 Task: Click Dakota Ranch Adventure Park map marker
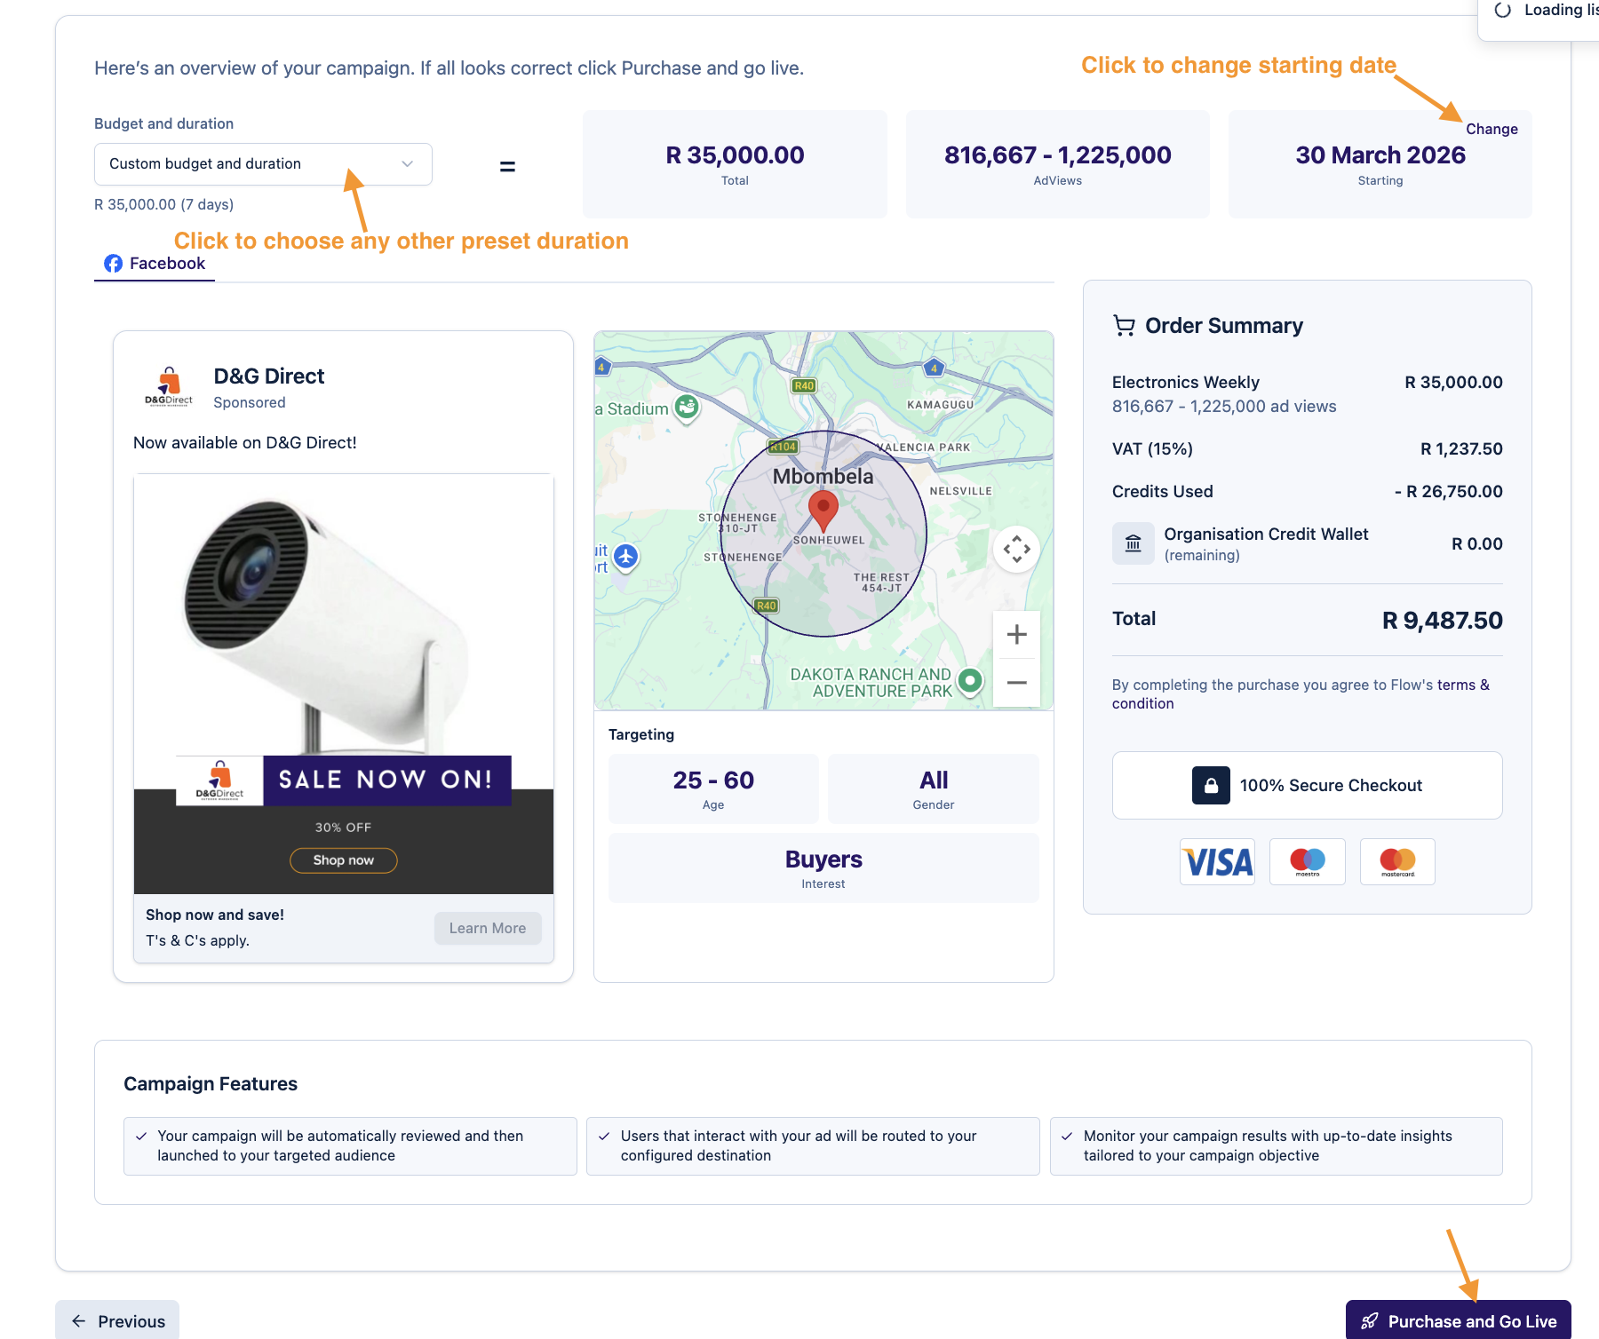[971, 681]
